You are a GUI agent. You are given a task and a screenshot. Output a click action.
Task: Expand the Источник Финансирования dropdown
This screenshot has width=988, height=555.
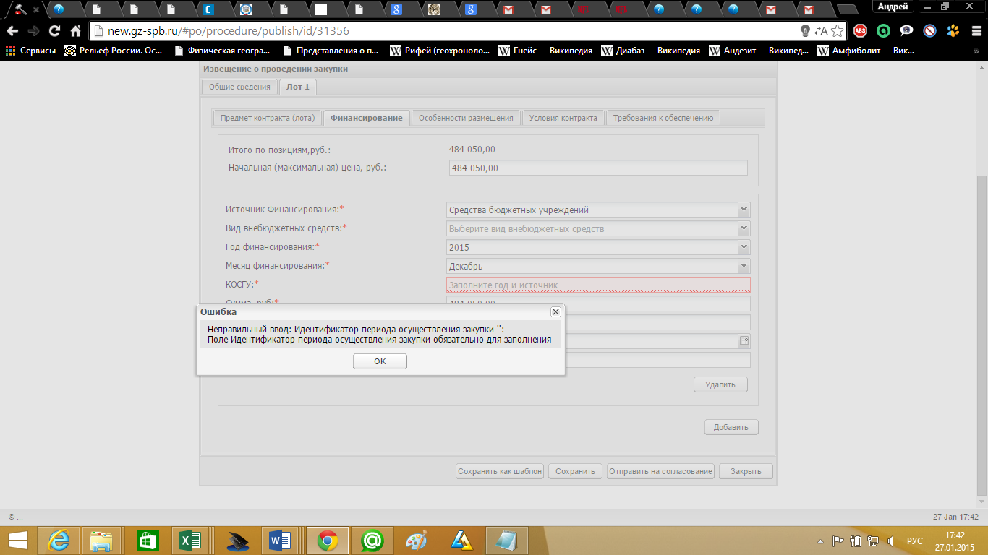[x=744, y=210]
